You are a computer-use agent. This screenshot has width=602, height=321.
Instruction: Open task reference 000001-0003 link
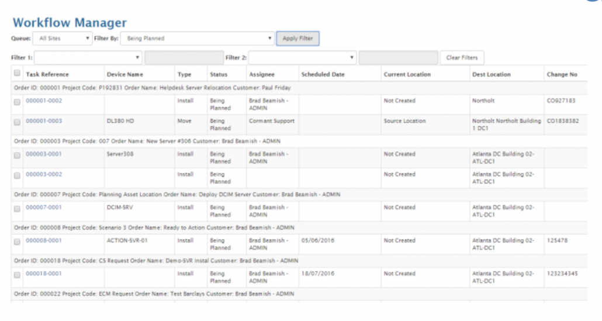click(x=44, y=121)
